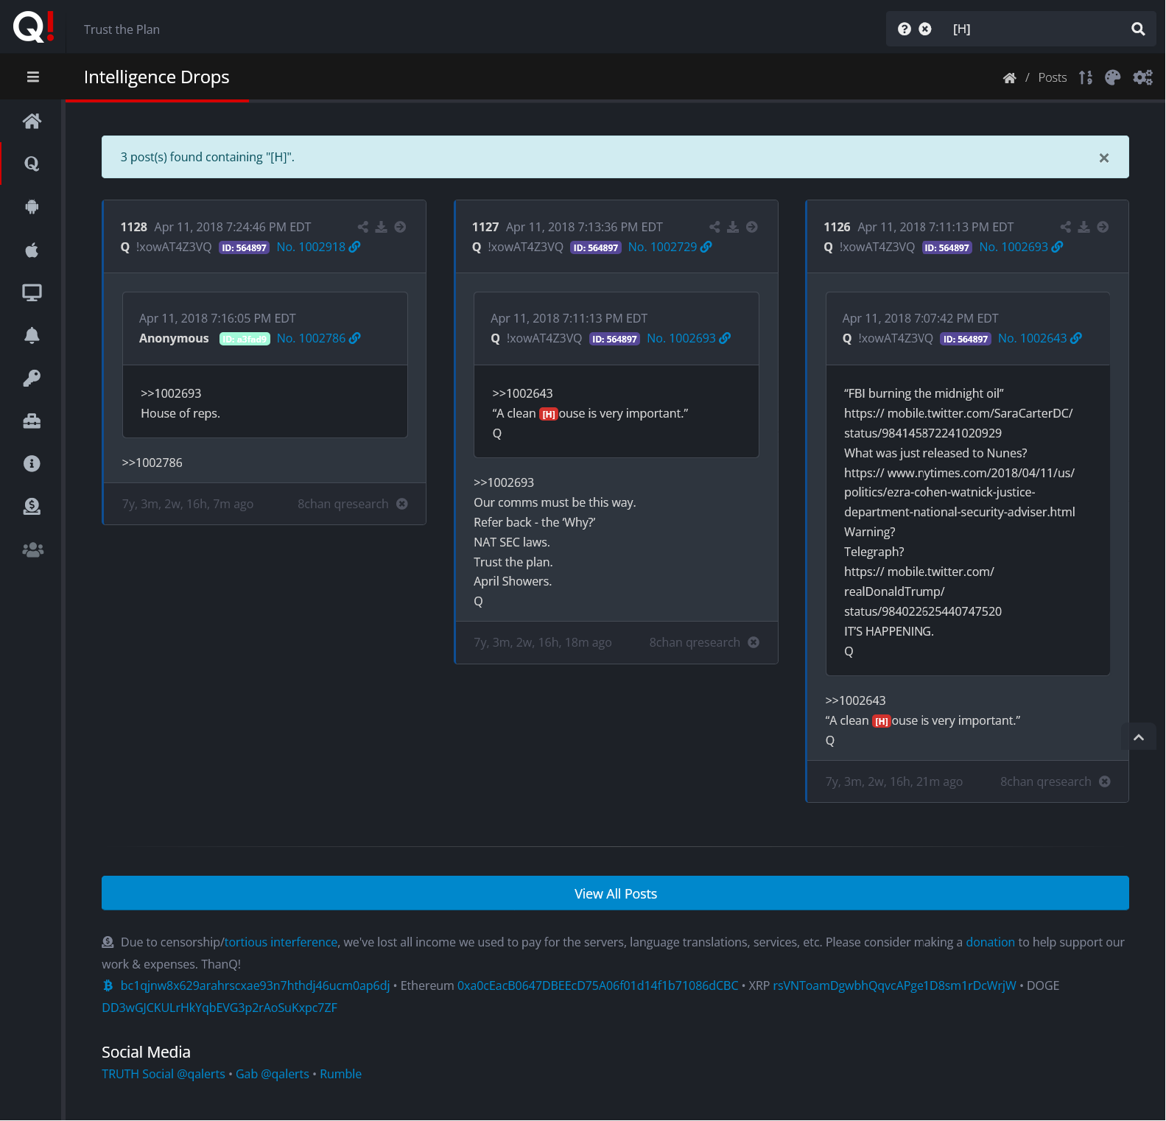Open Gab @qalerts link

click(x=273, y=1074)
